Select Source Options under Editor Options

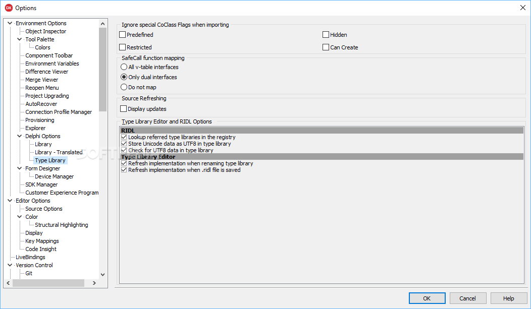coord(44,209)
